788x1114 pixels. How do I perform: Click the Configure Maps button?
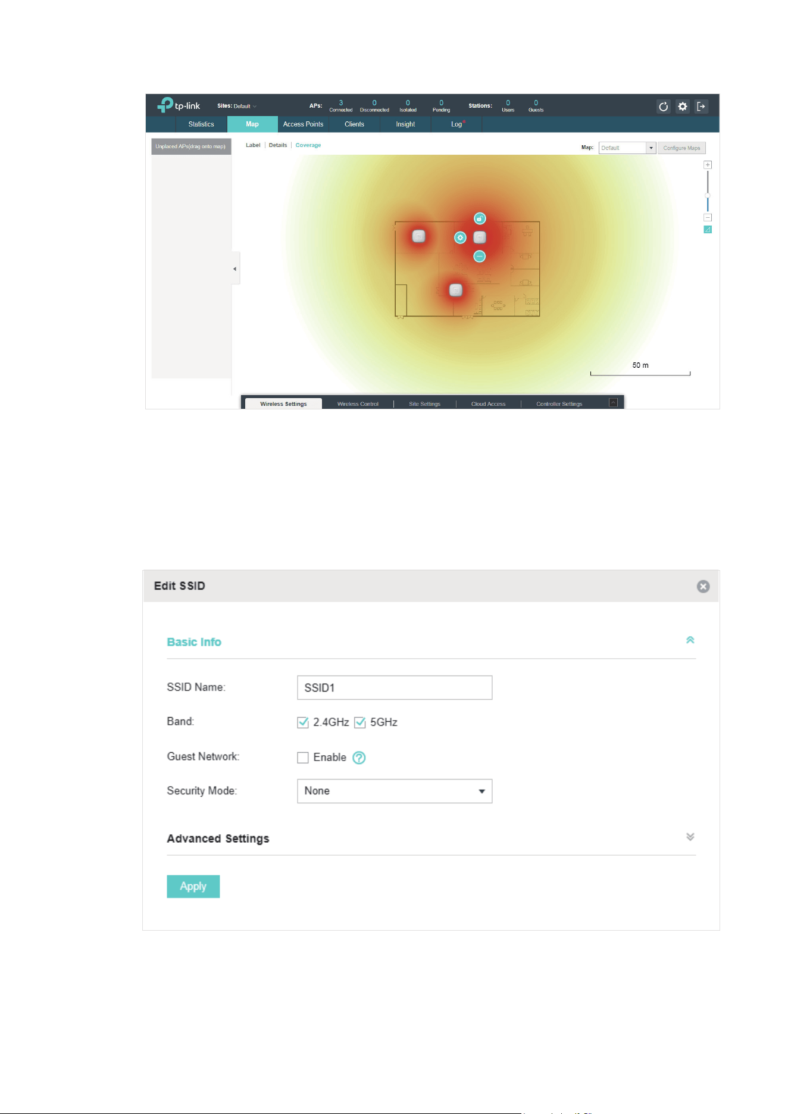click(681, 148)
